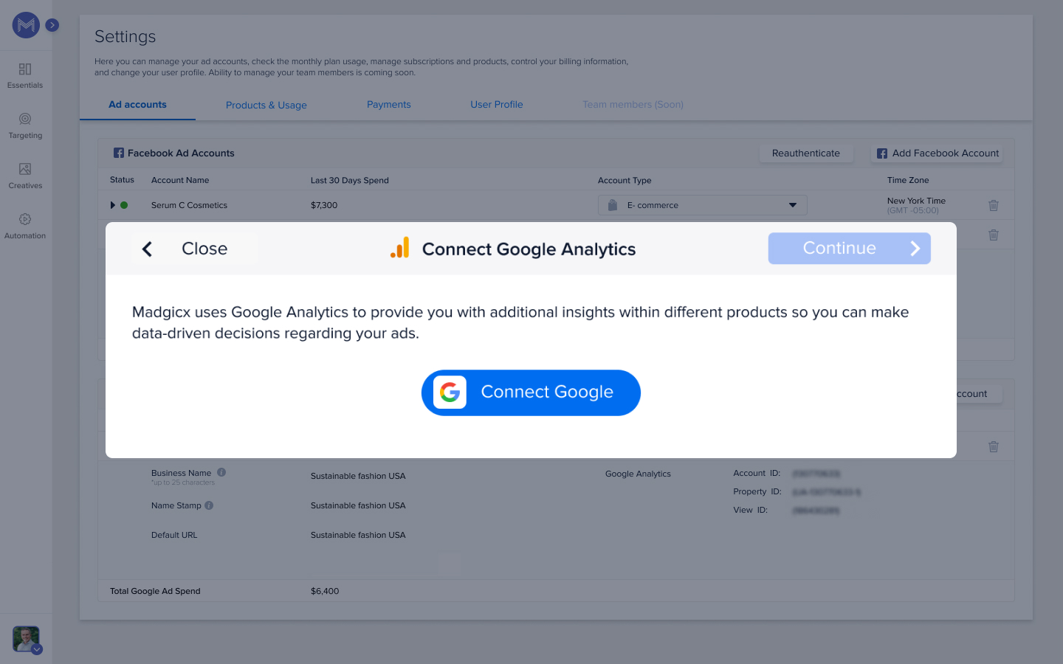Expand the sidebar with the arrow button
This screenshot has height=664, width=1063.
pyautogui.click(x=52, y=25)
